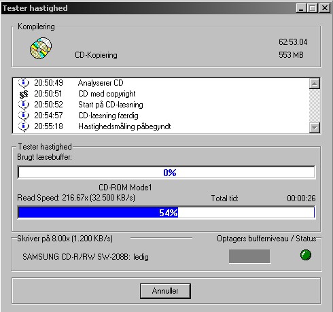333x312 pixels.
Task: Maximize the Tester hastighed window
Action: (x=313, y=8)
